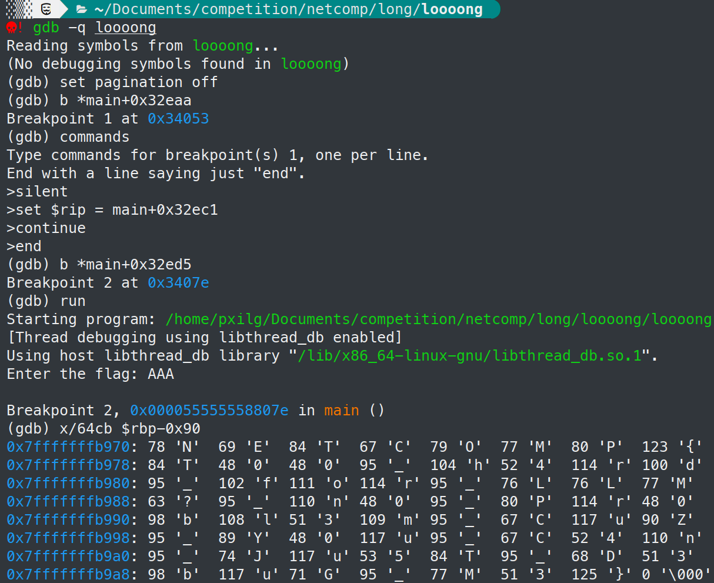Click memory address 0x7fffffffb970
The height and width of the screenshot is (583, 714).
(x=68, y=447)
